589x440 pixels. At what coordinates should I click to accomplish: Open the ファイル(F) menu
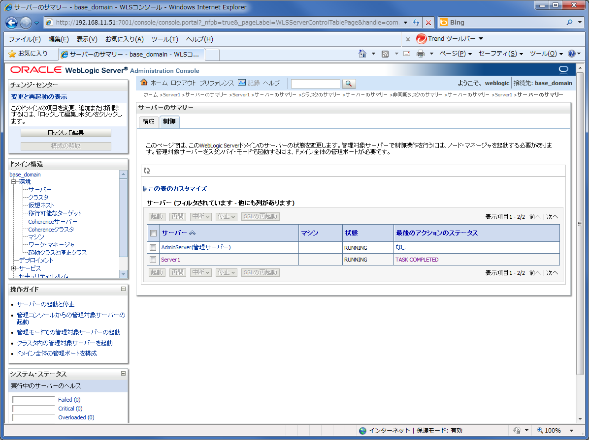25,39
